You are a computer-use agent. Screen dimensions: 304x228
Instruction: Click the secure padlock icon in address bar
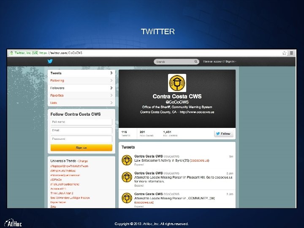click(x=11, y=53)
